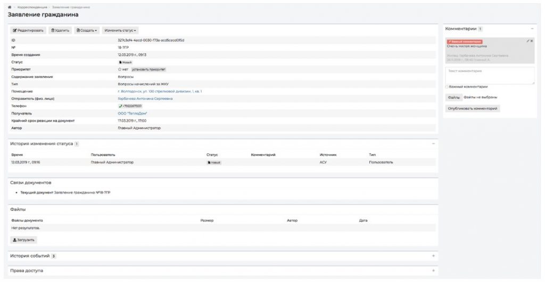Image resolution: width=545 pixels, height=282 pixels.
Task: Open sender link Горбачева Антонина Сергеевна
Action: pos(145,99)
